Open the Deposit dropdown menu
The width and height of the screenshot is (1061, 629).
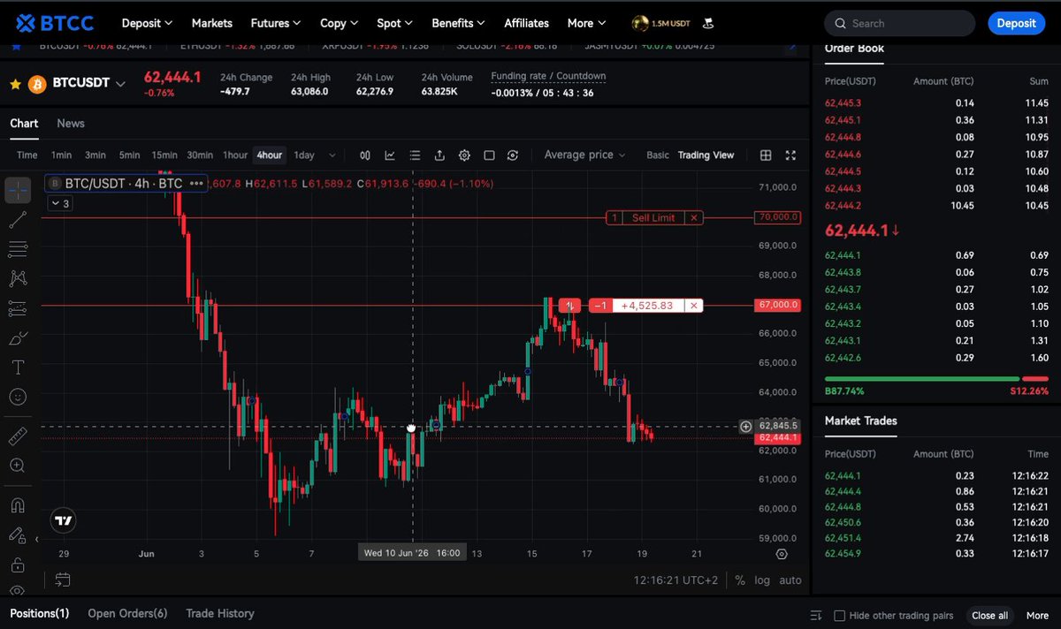[147, 23]
